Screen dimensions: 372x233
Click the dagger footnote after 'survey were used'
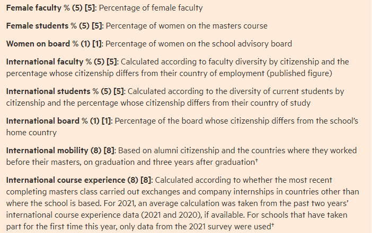click(x=272, y=225)
